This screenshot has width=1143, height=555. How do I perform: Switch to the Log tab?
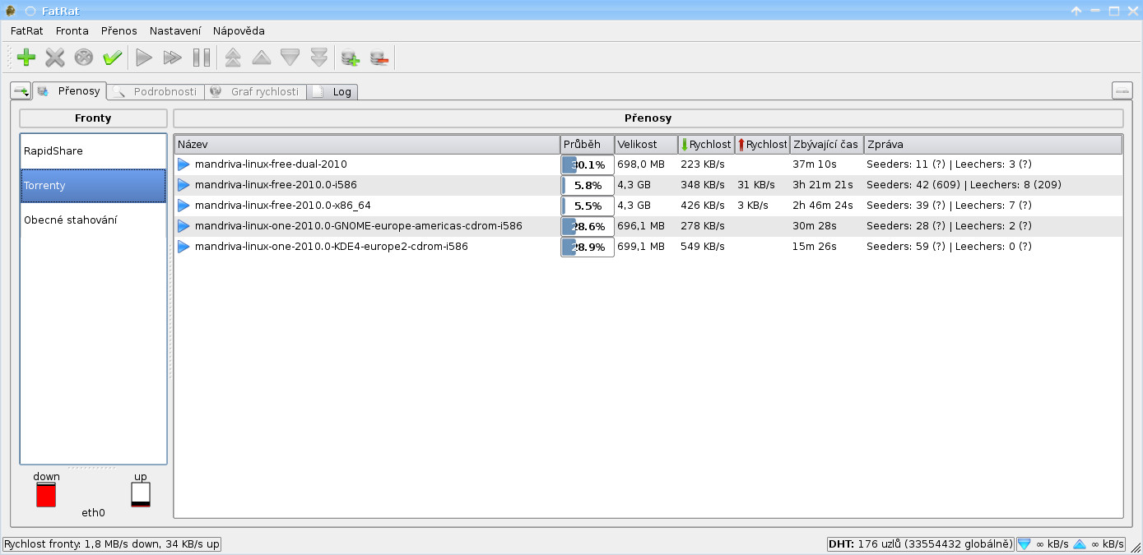click(x=332, y=92)
